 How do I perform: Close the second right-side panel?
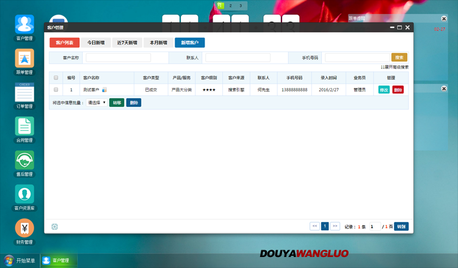(444, 89)
